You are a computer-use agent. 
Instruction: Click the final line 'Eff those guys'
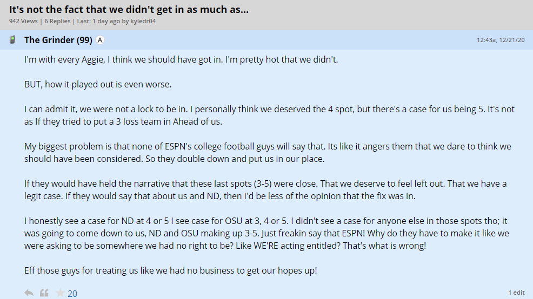170,270
